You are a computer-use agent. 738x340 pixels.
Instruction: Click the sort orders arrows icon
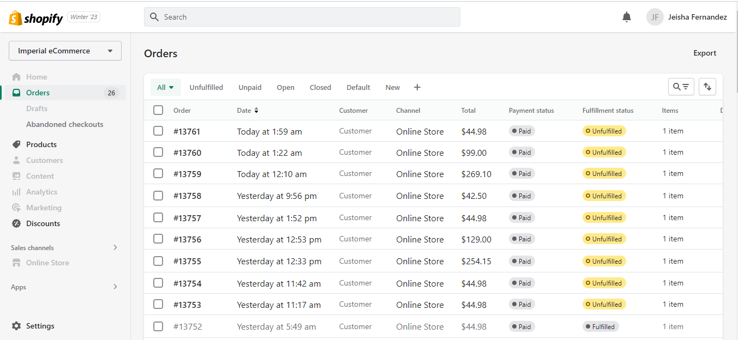click(x=707, y=87)
